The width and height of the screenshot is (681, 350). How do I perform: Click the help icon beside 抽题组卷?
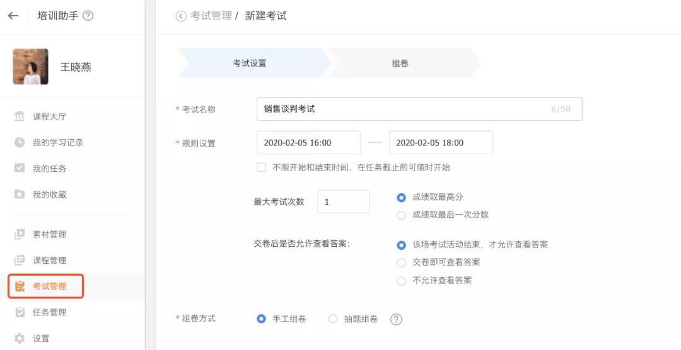click(x=396, y=319)
